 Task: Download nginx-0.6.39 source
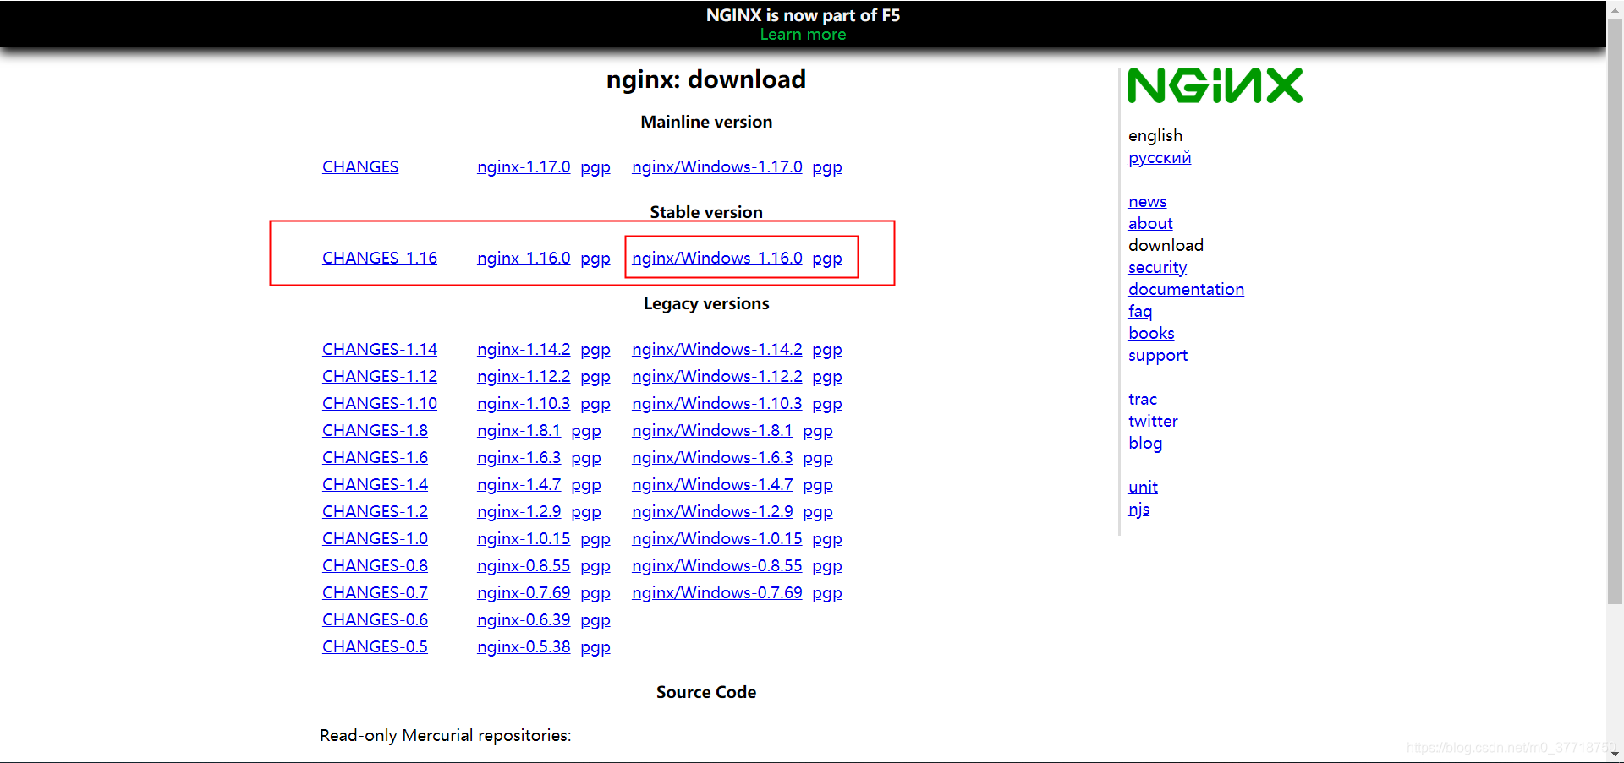pos(524,619)
